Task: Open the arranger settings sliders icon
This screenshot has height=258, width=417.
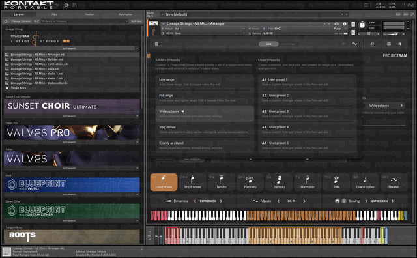Action: 389,44
